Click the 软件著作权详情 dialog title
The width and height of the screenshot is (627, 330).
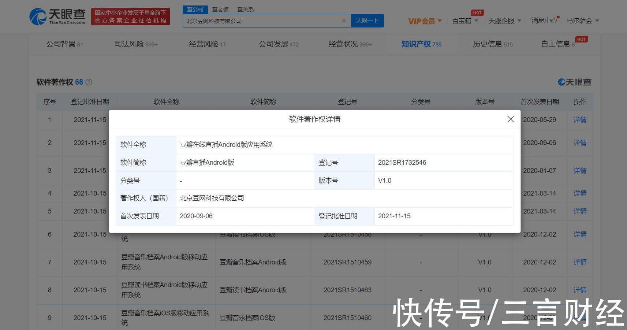[315, 119]
